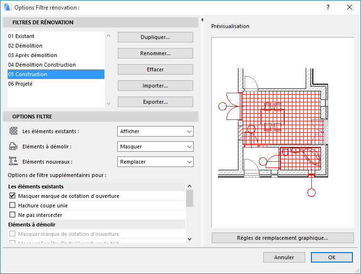This screenshot has width=361, height=274.
Task: Click the OPTIONS FILTRE panel header
Action: [101, 117]
